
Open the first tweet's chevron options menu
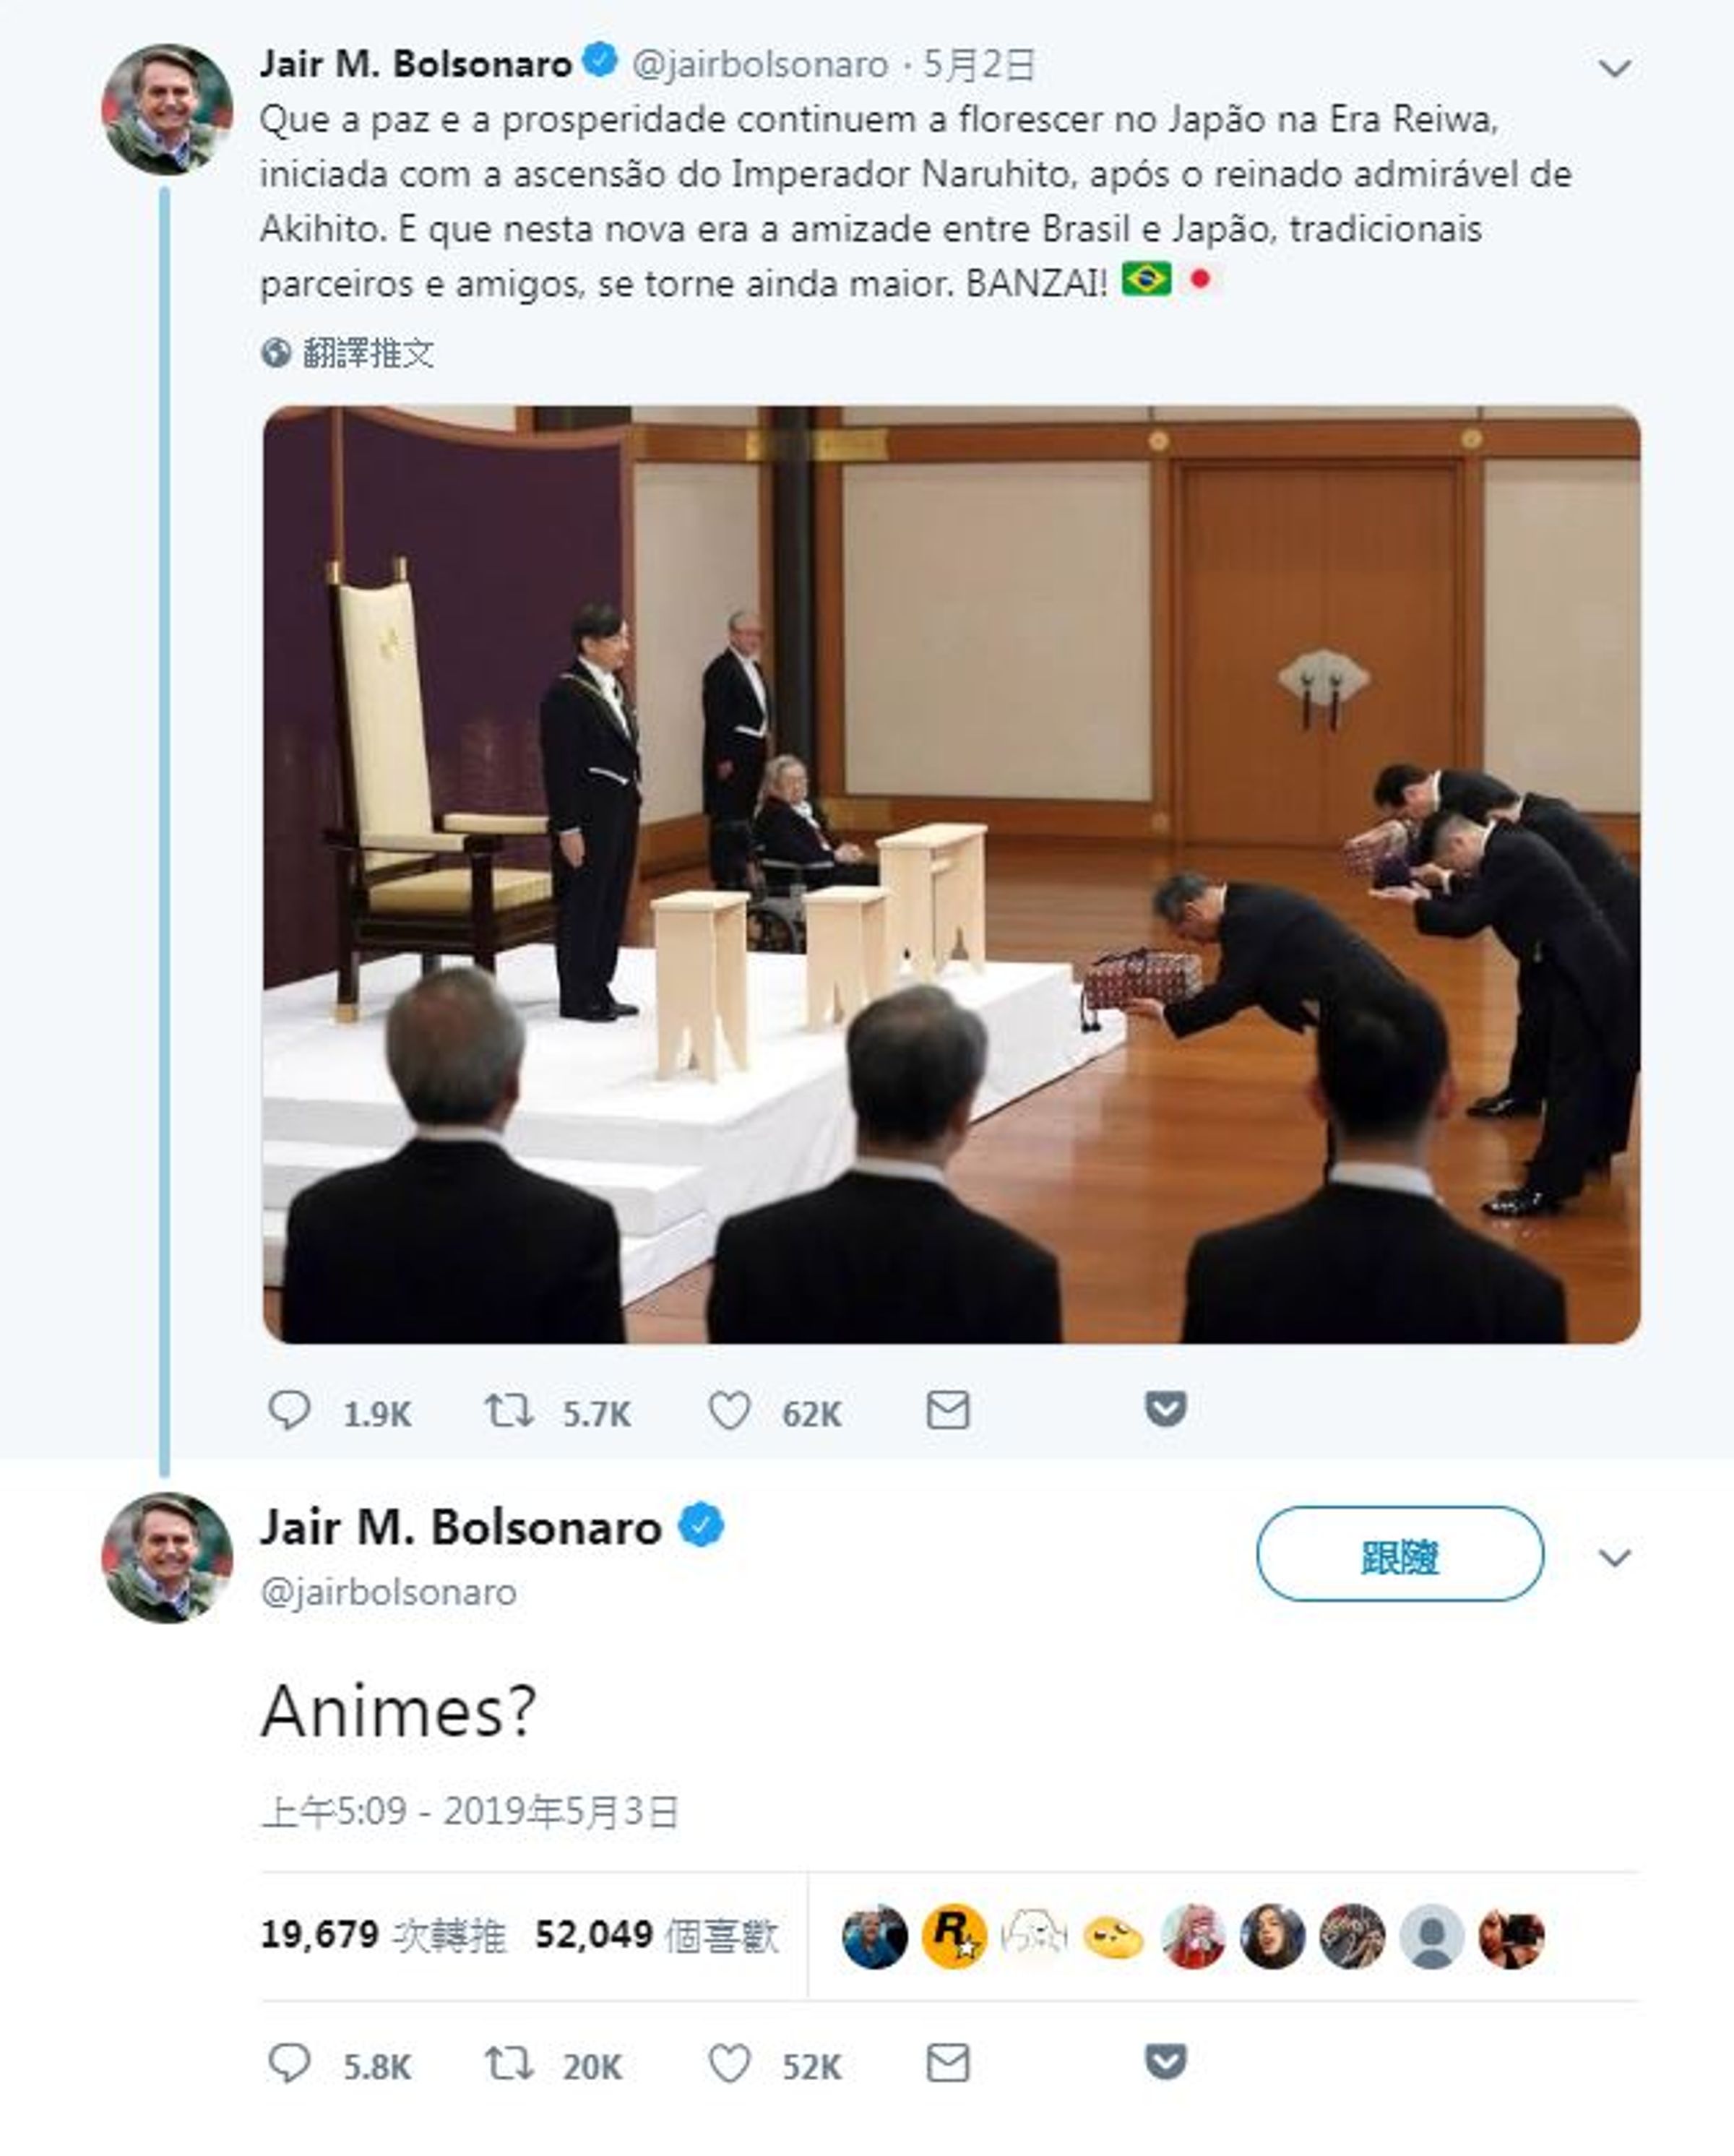(1615, 68)
